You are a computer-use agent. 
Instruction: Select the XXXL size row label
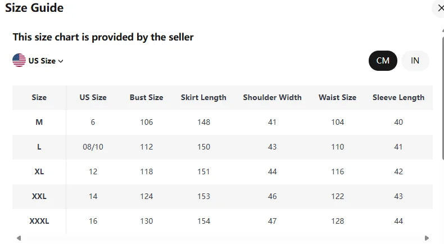coord(39,221)
